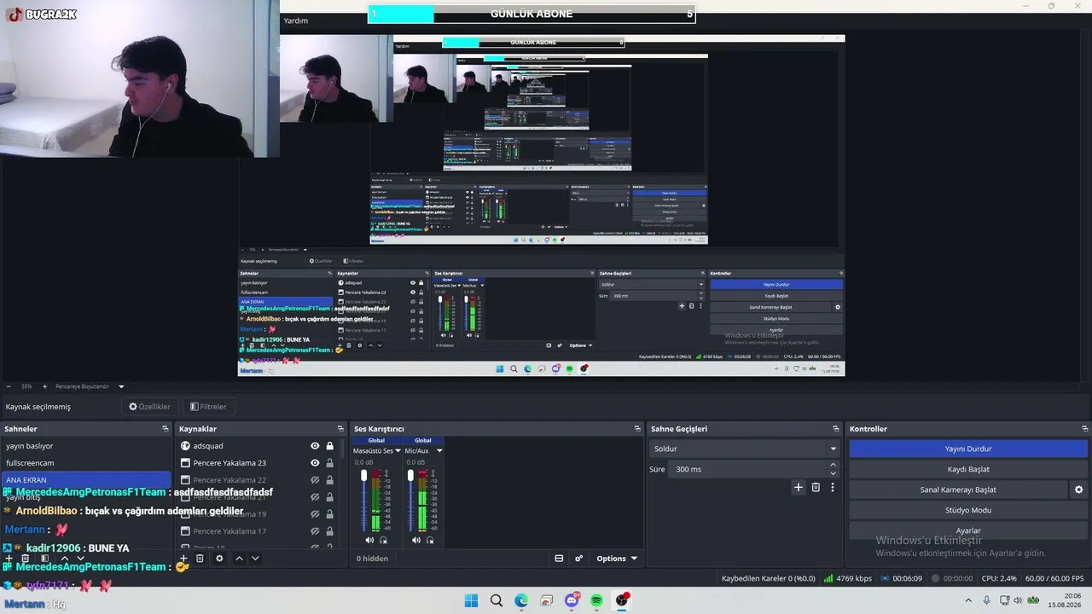Mute the Masaüstü Ses channel
The height and width of the screenshot is (614, 1092).
click(369, 540)
